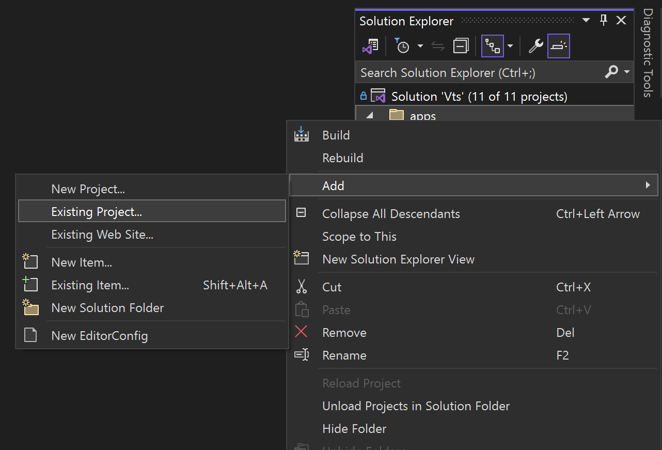The width and height of the screenshot is (662, 450).
Task: Open the Pending Changes Filter dropdown arrow
Action: click(420, 46)
